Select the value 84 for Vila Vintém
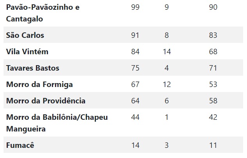This screenshot has height=158, width=247. click(x=135, y=51)
